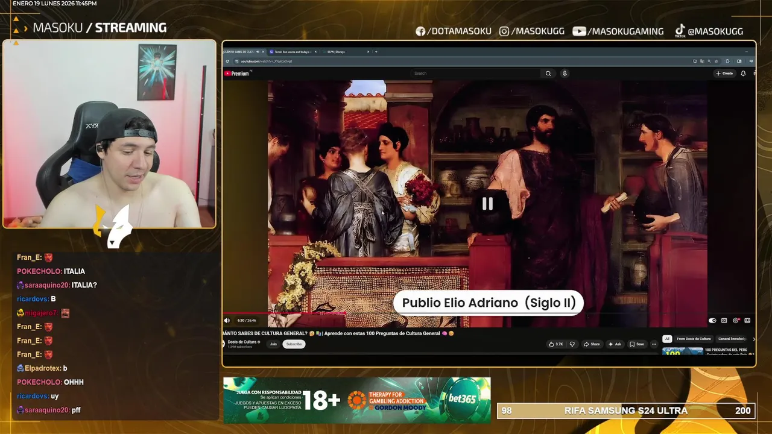Bookmark this page with the star icon

pos(715,61)
